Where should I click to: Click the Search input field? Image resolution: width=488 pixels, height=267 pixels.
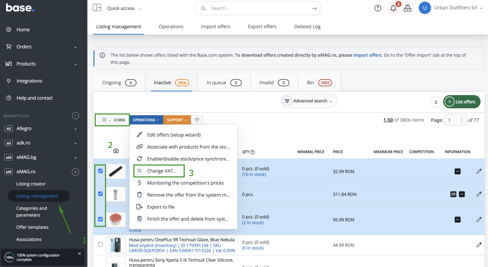click(x=258, y=9)
